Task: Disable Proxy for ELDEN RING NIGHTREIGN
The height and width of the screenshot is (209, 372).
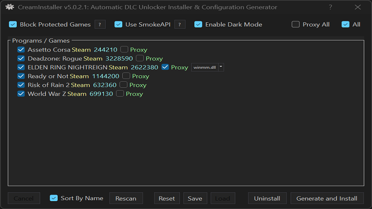Action: [165, 67]
